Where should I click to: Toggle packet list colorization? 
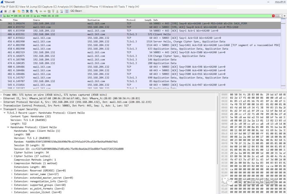coord(67,11)
